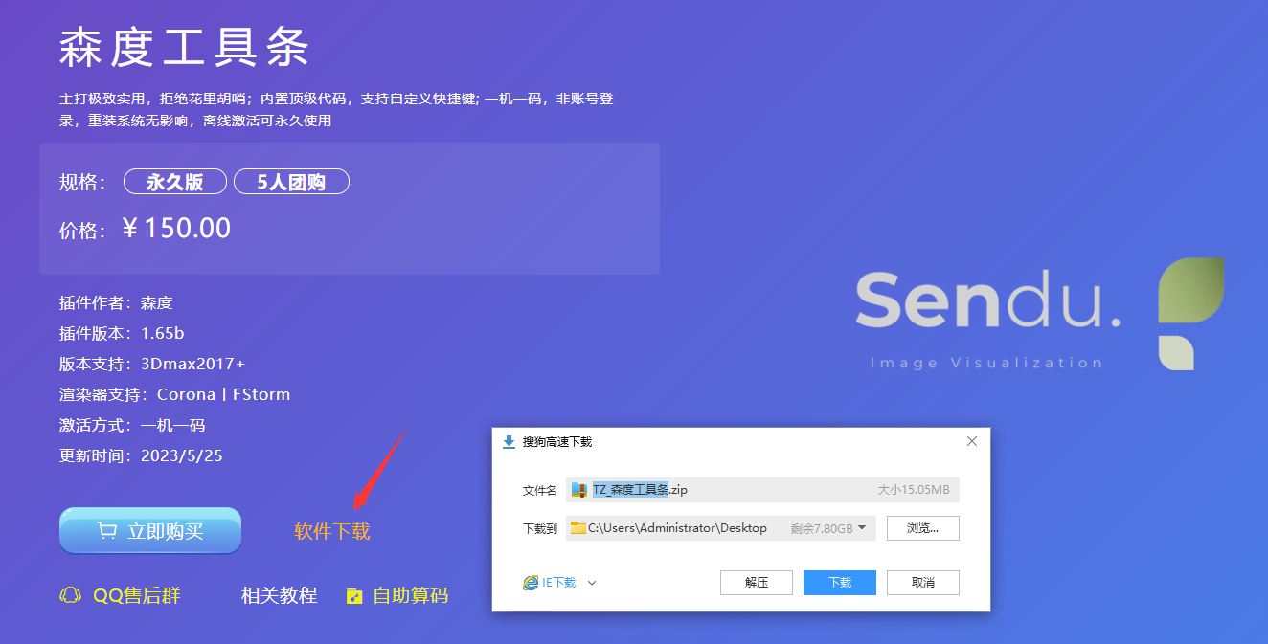Click the Sendu leaf logo
Image resolution: width=1268 pixels, height=644 pixels.
(x=1191, y=314)
